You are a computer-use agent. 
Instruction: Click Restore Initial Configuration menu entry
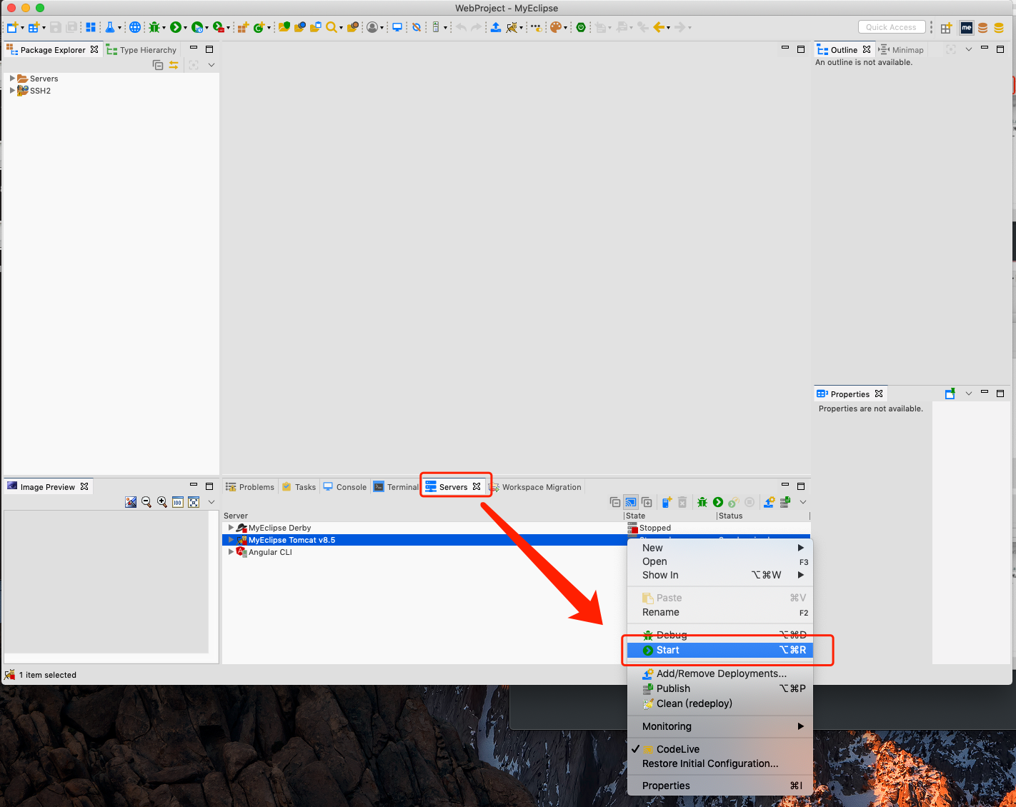pos(720,763)
